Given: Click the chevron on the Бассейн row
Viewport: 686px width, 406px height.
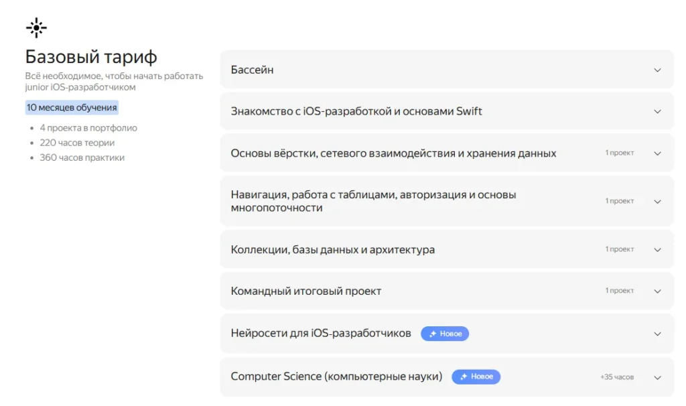Looking at the screenshot, I should tap(657, 69).
